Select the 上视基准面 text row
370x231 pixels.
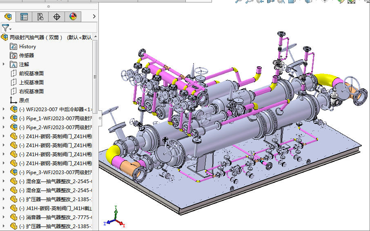(x=31, y=83)
